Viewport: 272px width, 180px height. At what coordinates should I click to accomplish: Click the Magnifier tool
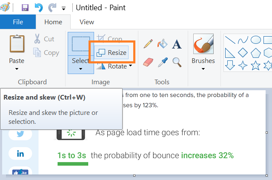tap(177, 62)
